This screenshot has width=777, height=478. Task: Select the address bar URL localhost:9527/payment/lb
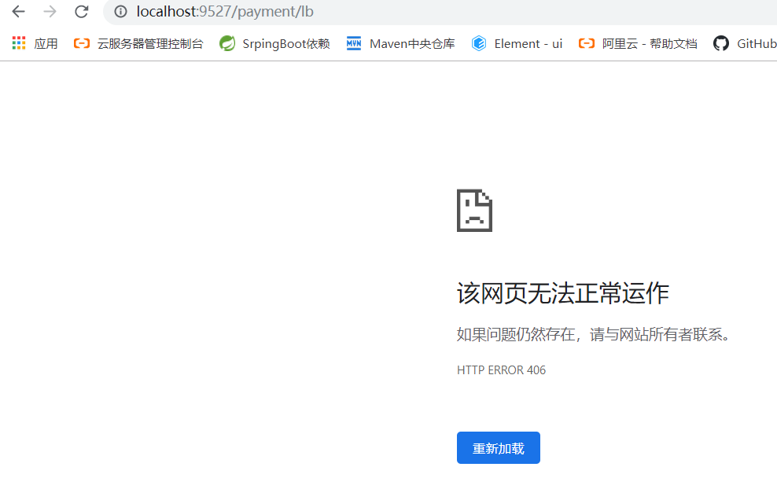coord(226,12)
